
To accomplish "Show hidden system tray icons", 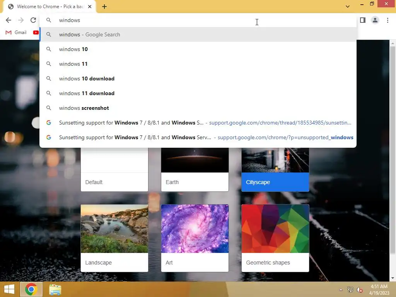I will pyautogui.click(x=341, y=290).
